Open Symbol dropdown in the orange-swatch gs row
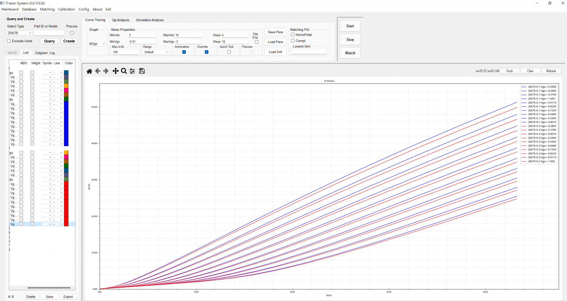Screen dimensions: 567x301 pos(47,153)
